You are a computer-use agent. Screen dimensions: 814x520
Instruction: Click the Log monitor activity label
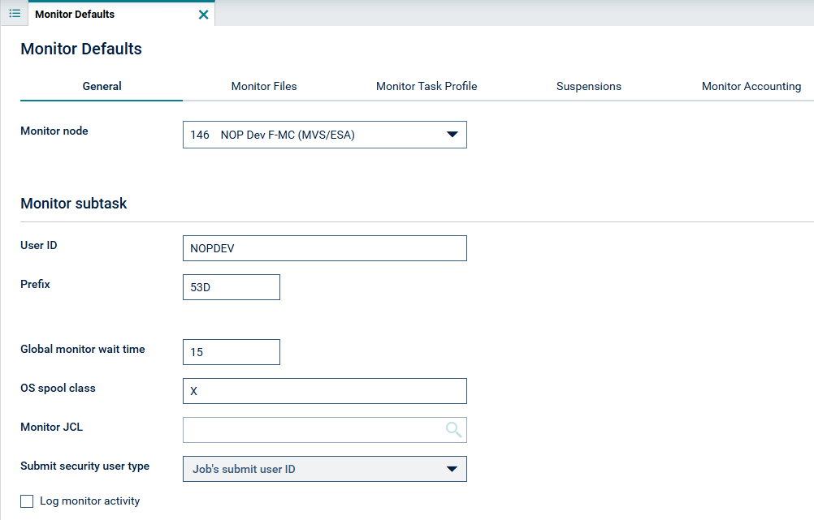(x=90, y=501)
